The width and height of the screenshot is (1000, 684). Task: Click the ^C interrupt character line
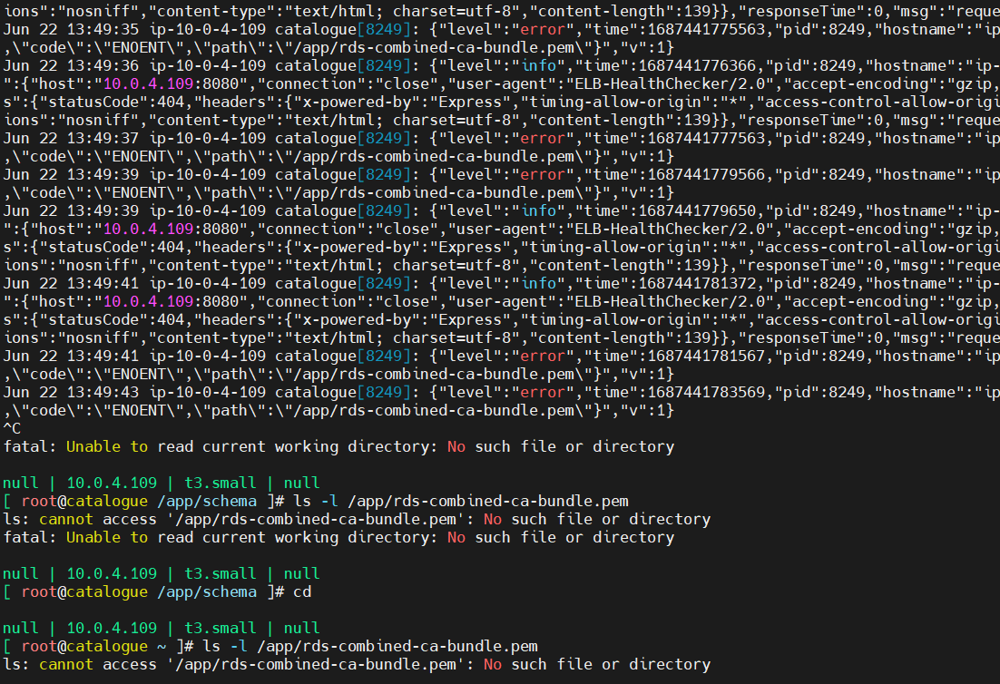11,428
